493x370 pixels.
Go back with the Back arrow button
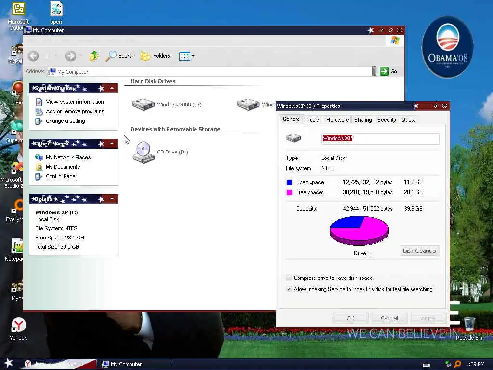(33, 56)
